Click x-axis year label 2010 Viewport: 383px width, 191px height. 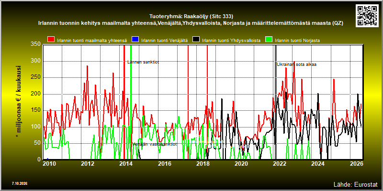(x=50, y=163)
